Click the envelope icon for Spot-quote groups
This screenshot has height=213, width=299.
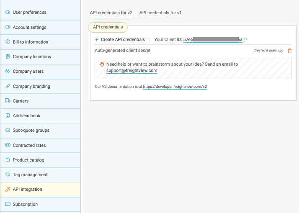point(8,131)
